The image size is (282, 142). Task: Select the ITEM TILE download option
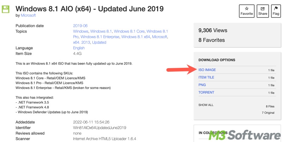click(206, 77)
